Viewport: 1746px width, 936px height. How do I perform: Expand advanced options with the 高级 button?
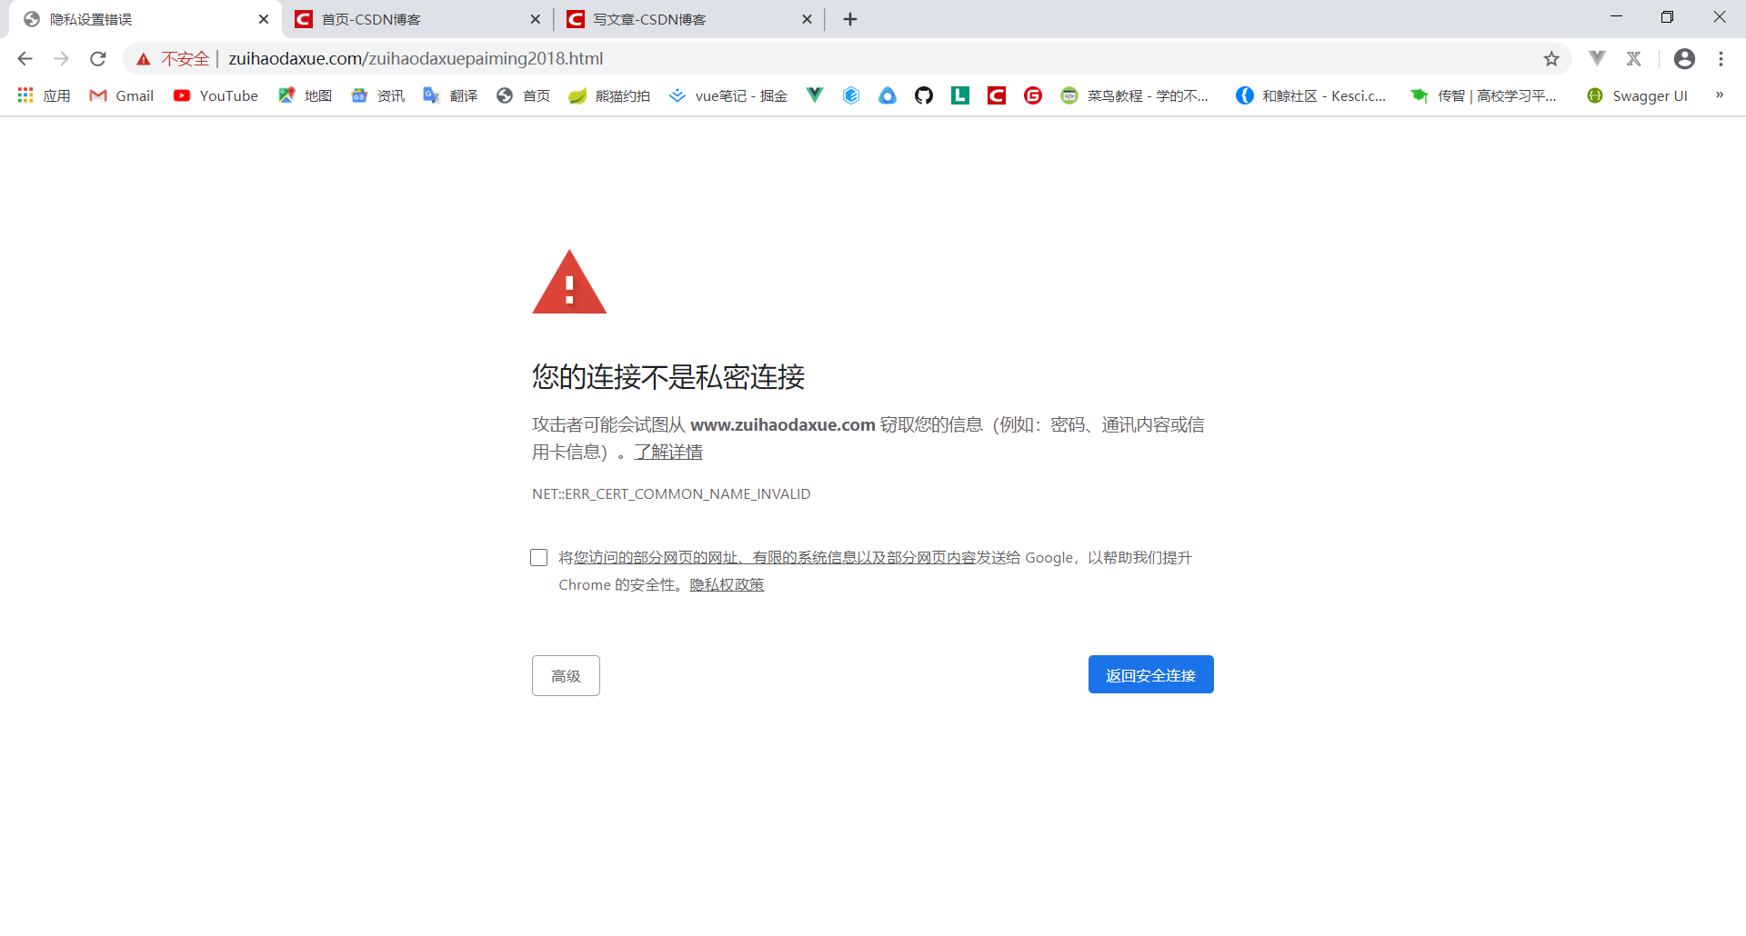(x=565, y=675)
